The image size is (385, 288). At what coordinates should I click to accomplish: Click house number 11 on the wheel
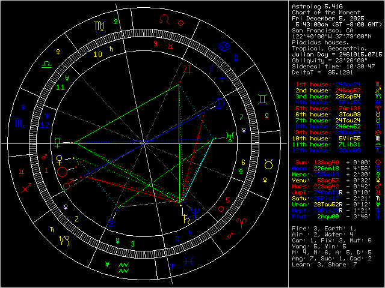(x=60, y=87)
